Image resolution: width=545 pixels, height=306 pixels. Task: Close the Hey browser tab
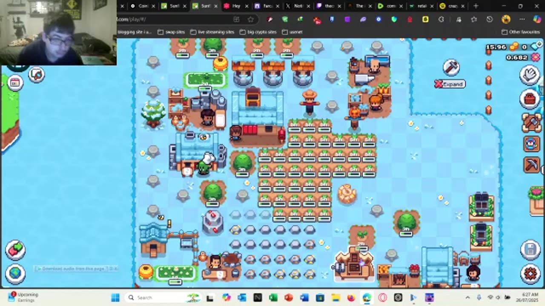pyautogui.click(x=247, y=6)
